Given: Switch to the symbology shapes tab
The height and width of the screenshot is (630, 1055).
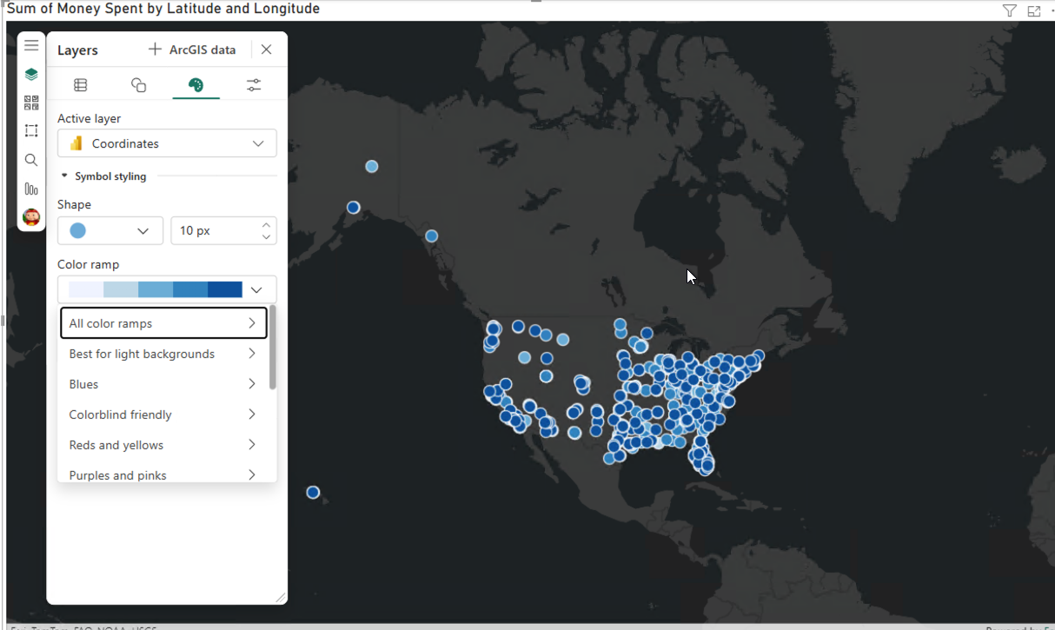Looking at the screenshot, I should [138, 84].
